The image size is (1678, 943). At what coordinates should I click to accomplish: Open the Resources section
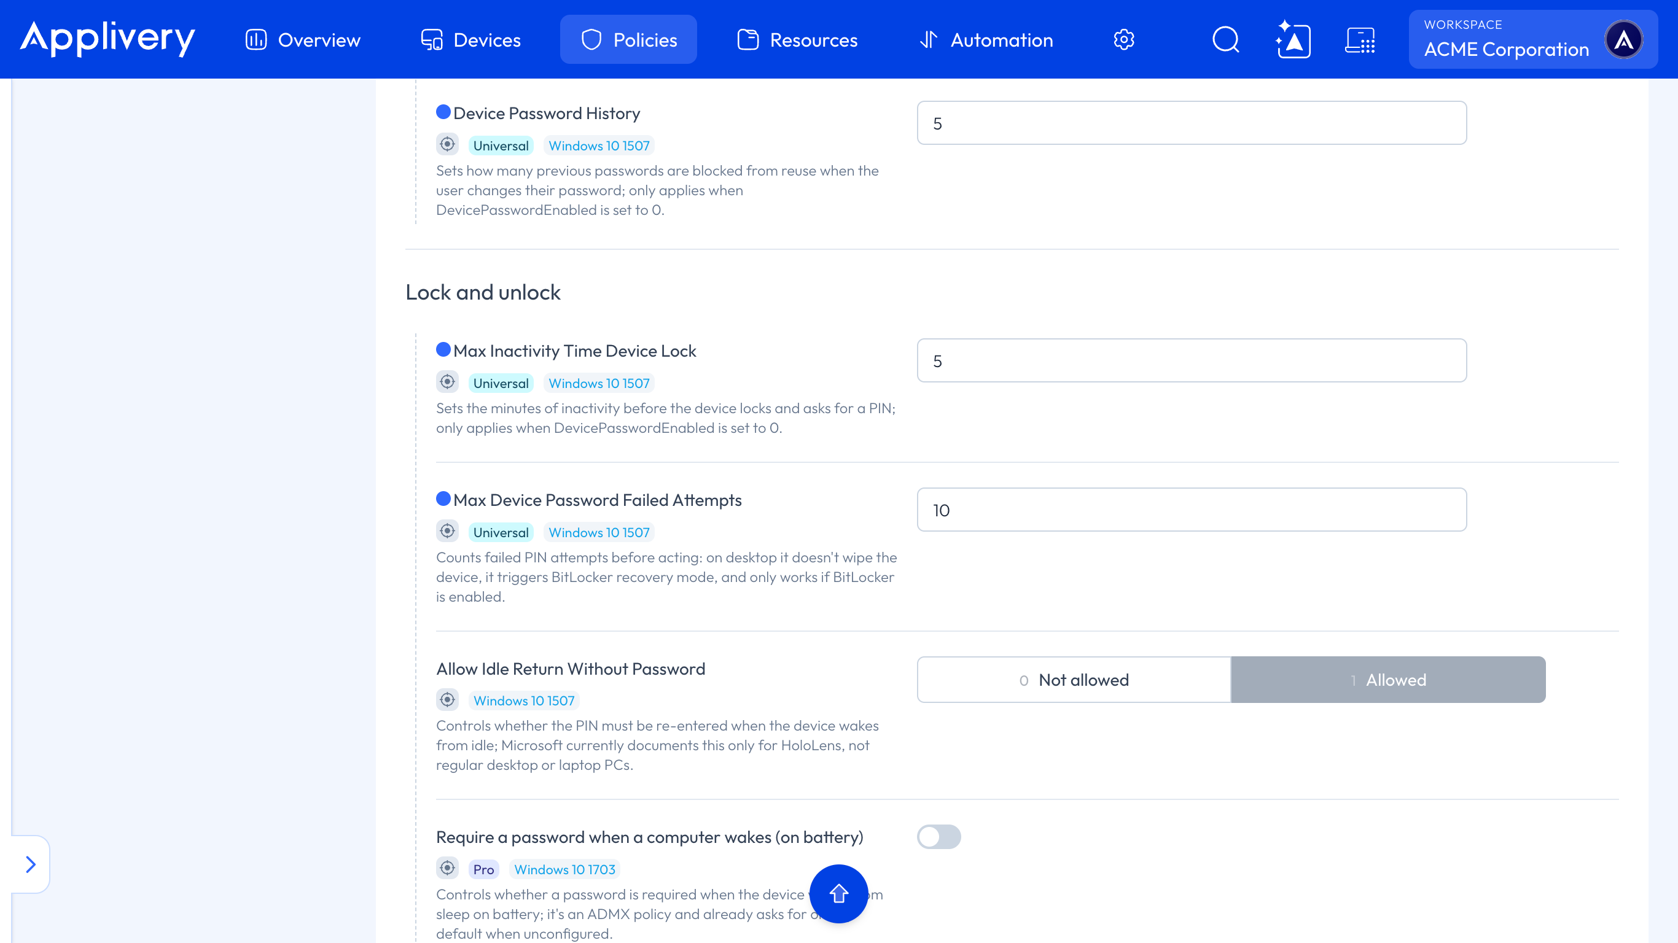797,40
